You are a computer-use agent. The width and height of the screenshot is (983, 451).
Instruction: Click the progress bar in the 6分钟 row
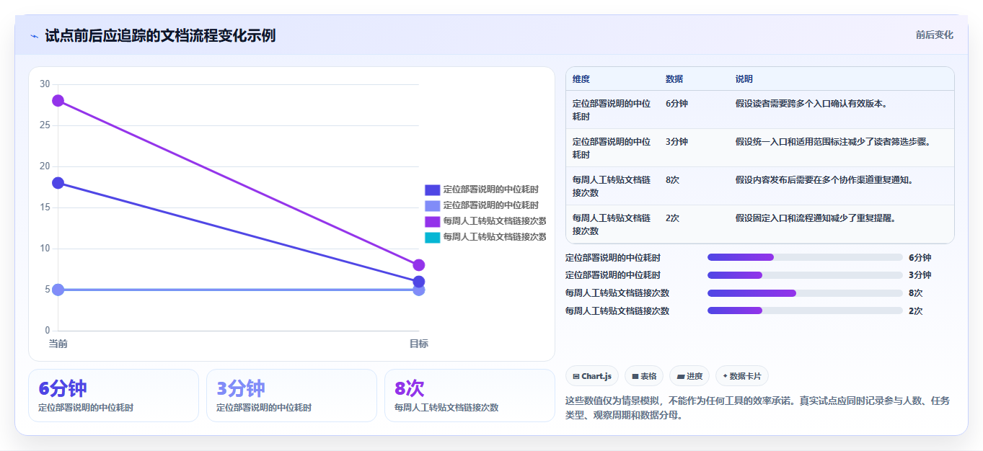coord(805,257)
